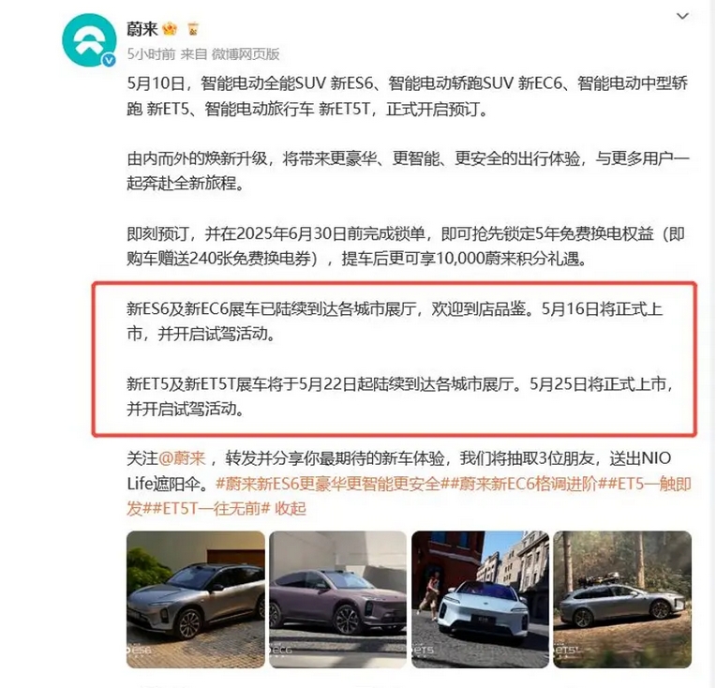The width and height of the screenshot is (716, 688).
Task: Click the bubble tea badge icon
Action: (x=193, y=29)
